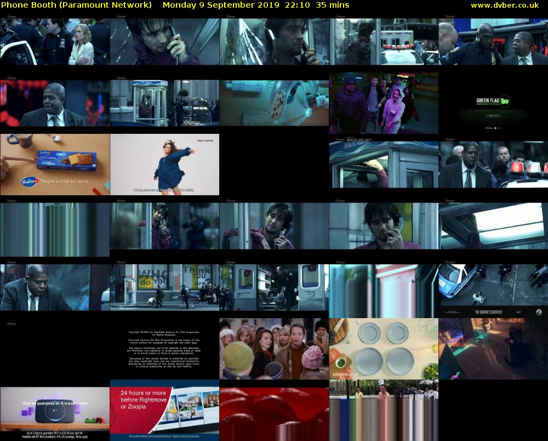Open thumbnail of man head down on phone

(384, 226)
